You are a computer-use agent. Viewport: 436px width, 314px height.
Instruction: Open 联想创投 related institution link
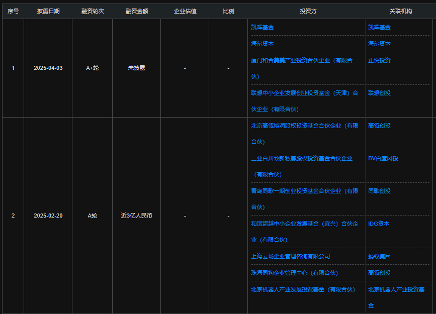[379, 93]
